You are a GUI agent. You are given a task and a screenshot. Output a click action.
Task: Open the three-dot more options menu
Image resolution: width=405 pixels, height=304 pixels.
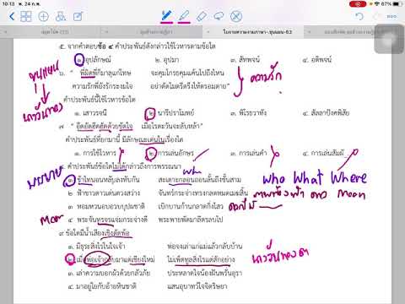tap(391, 16)
